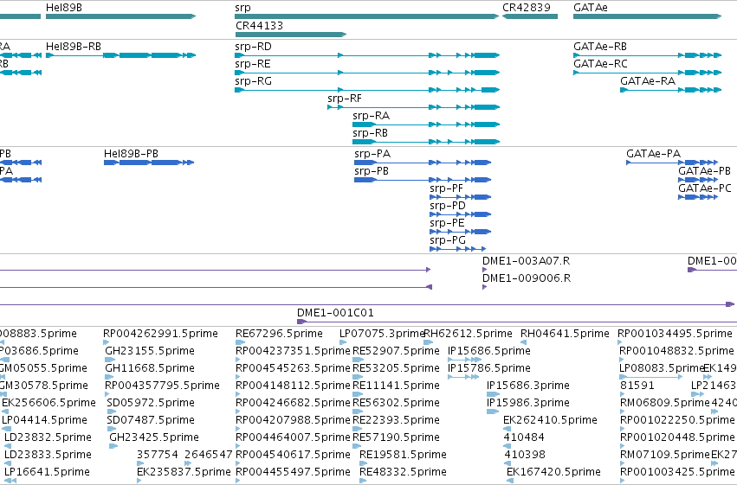The height and width of the screenshot is (485, 737).
Task: Select the DME1-009O06.R feature label
Action: coord(527,278)
